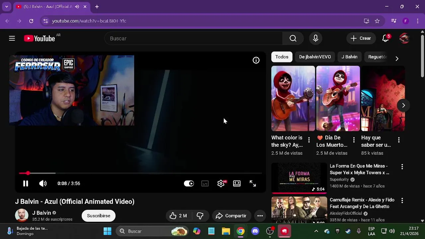Show video info card icon
The height and width of the screenshot is (239, 425).
pyautogui.click(x=256, y=60)
